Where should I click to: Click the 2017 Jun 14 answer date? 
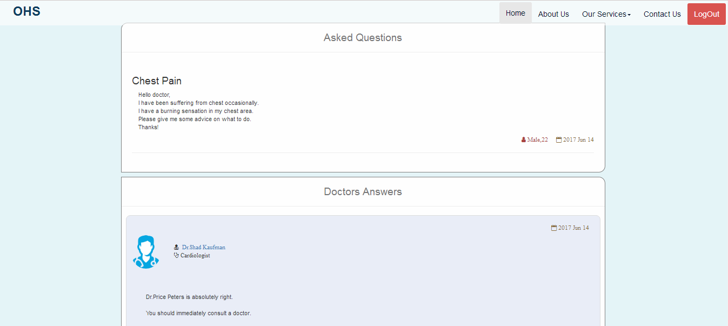[x=573, y=228]
